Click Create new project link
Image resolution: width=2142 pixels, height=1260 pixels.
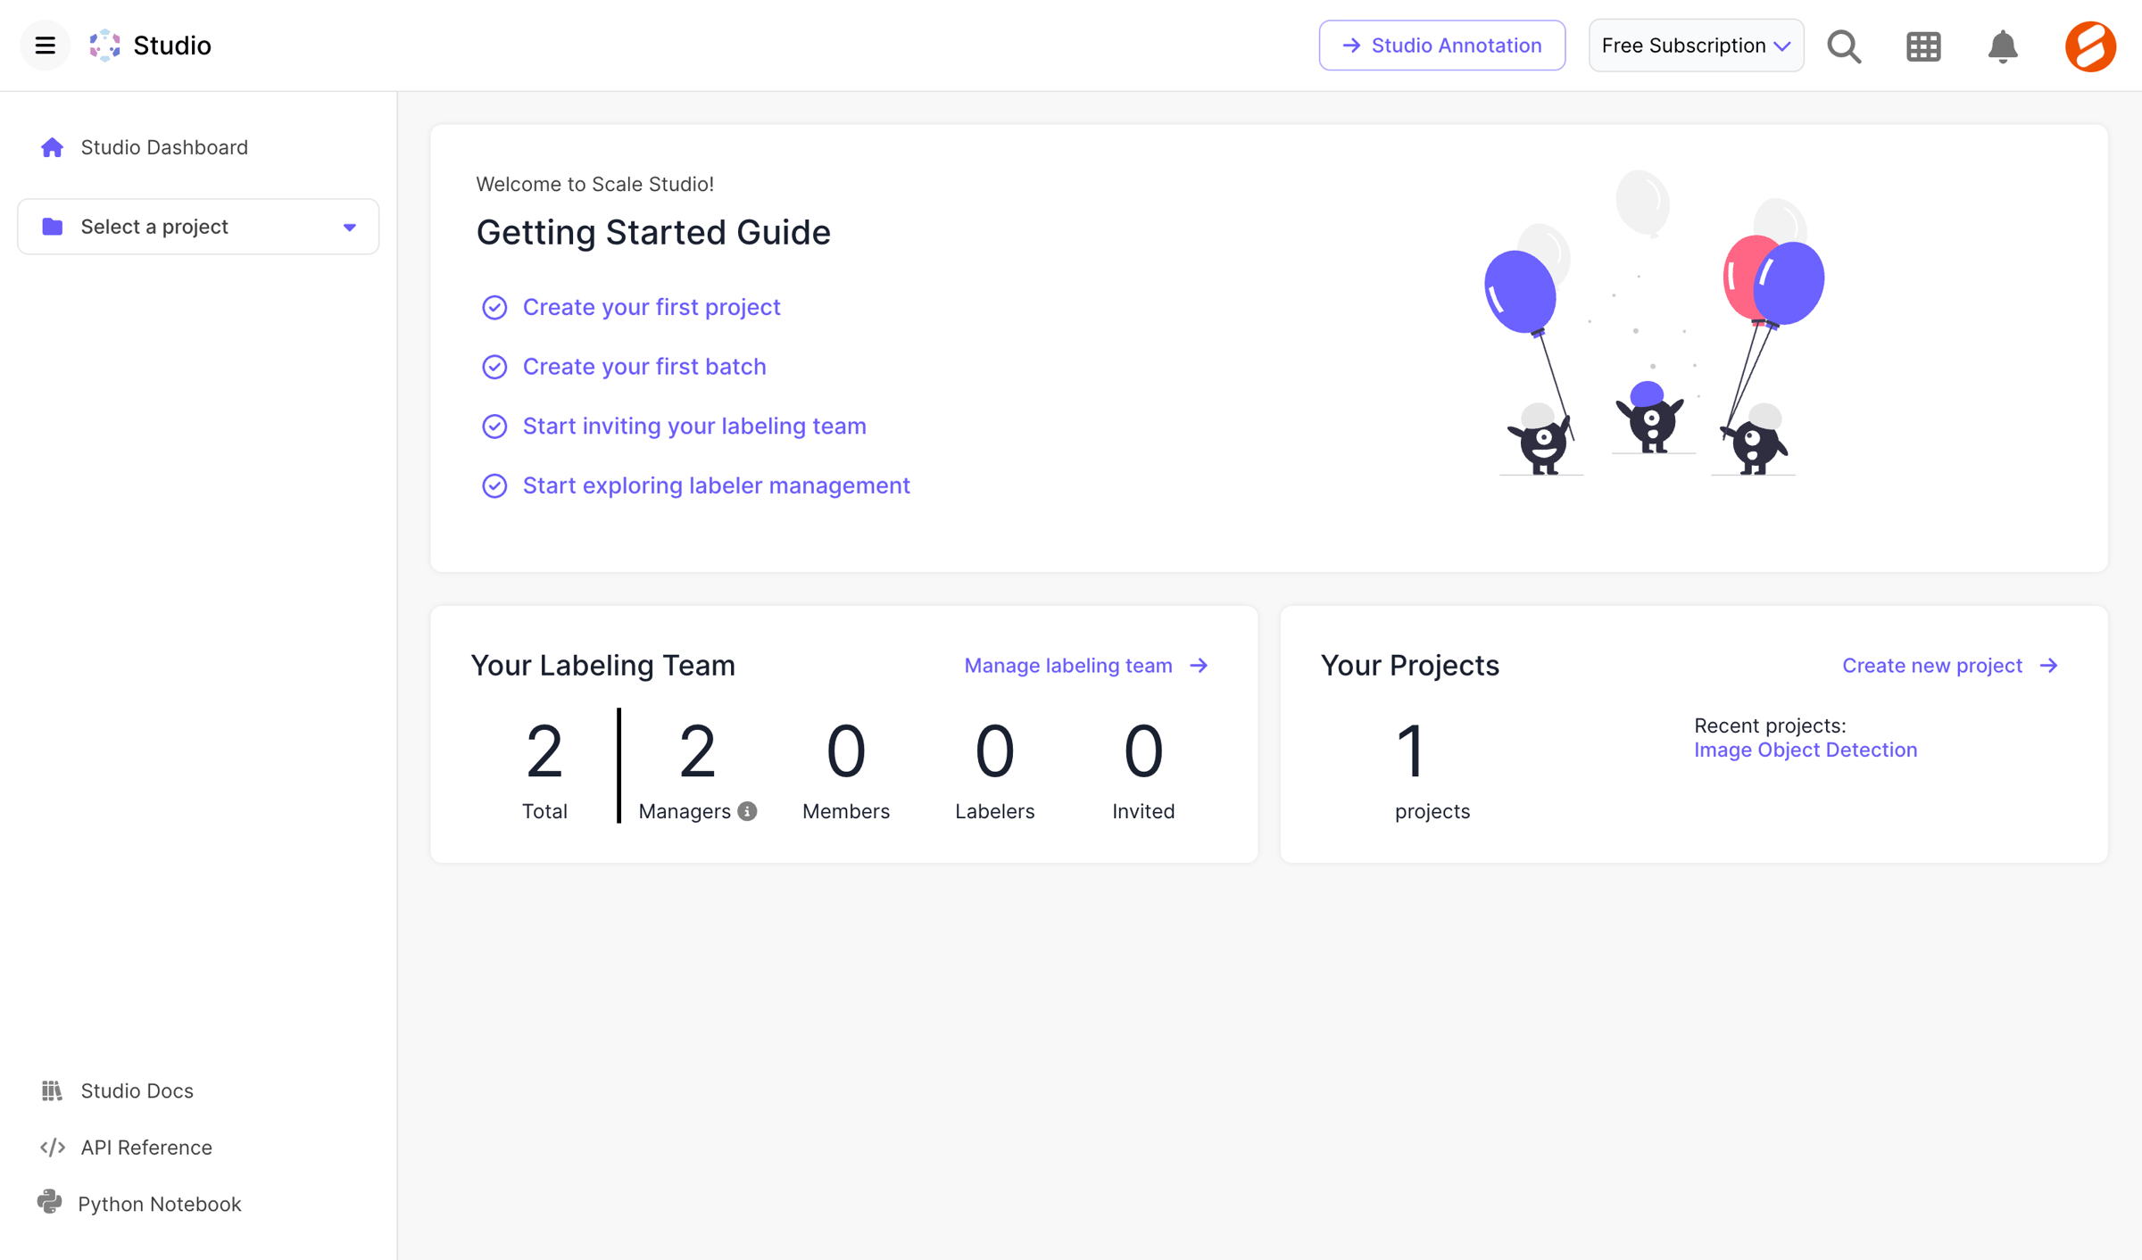click(x=1932, y=666)
